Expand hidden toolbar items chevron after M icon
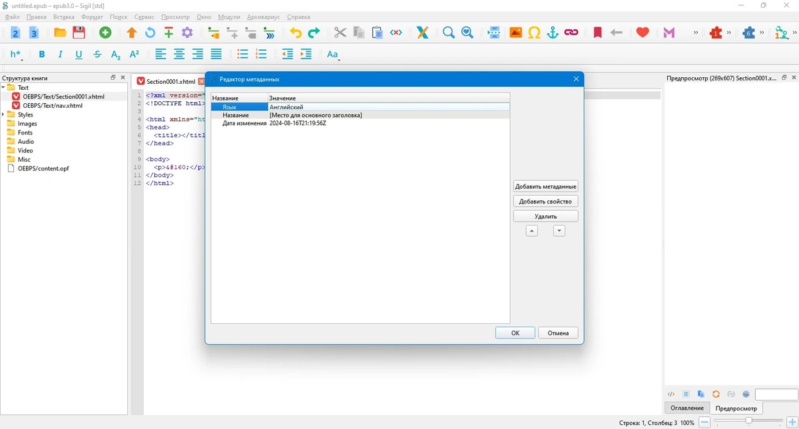This screenshot has width=799, height=429. [696, 32]
